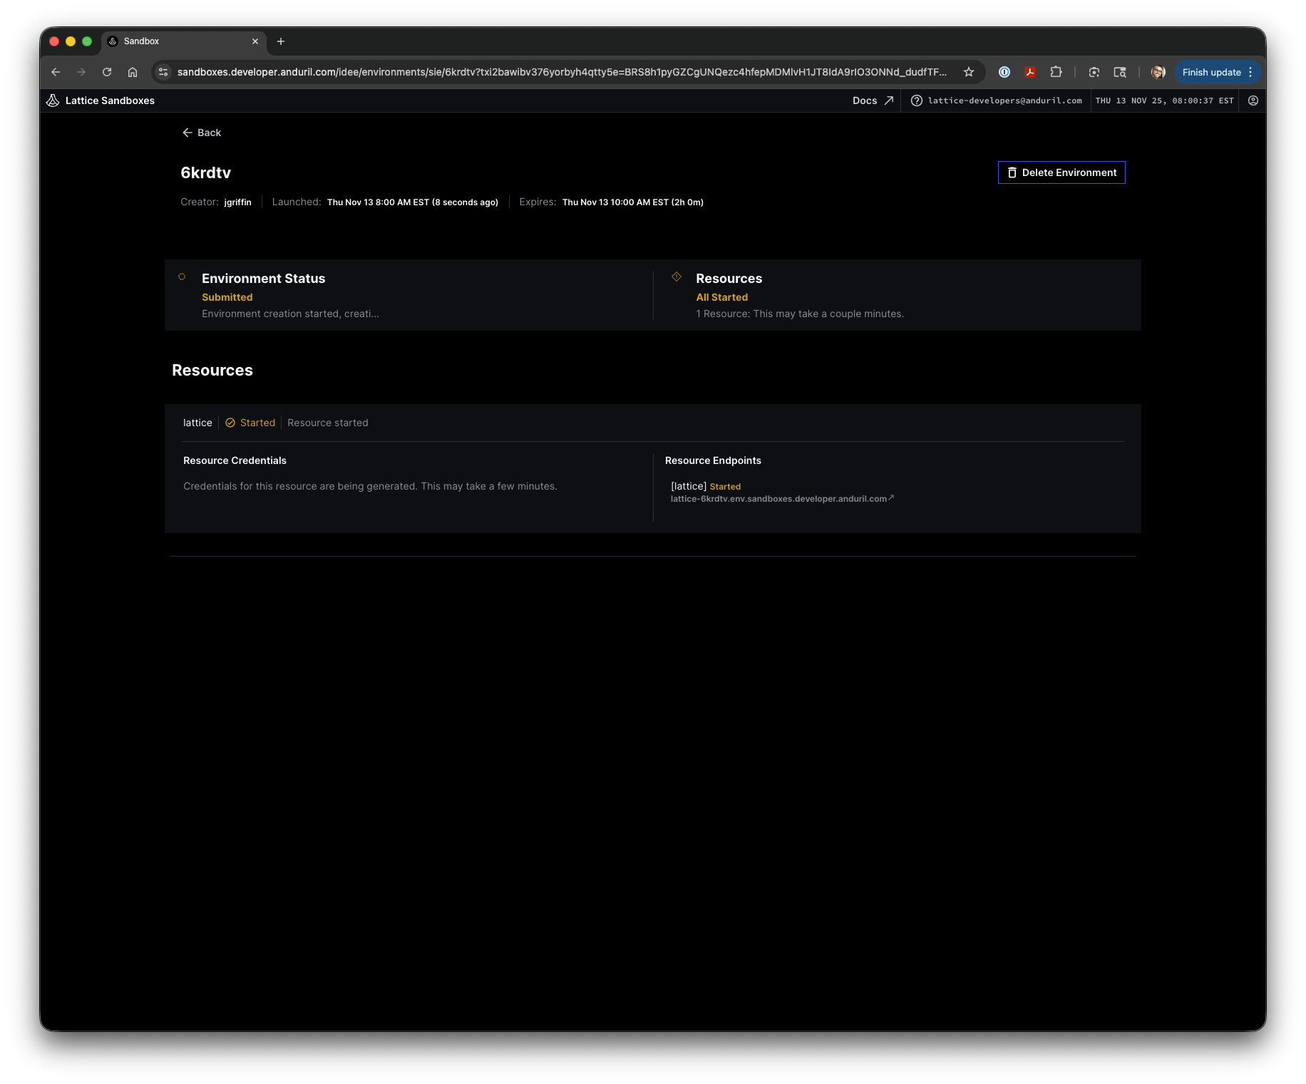Go to the browser home icon
Image resolution: width=1306 pixels, height=1084 pixels.
click(x=133, y=72)
